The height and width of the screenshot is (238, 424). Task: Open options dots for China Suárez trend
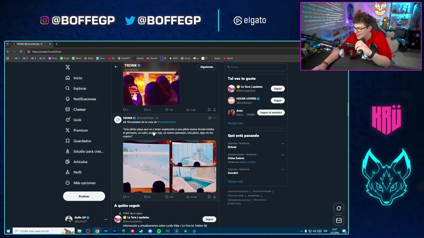click(x=283, y=155)
